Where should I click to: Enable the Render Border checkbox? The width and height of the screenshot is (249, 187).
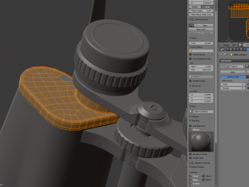click(190, 81)
